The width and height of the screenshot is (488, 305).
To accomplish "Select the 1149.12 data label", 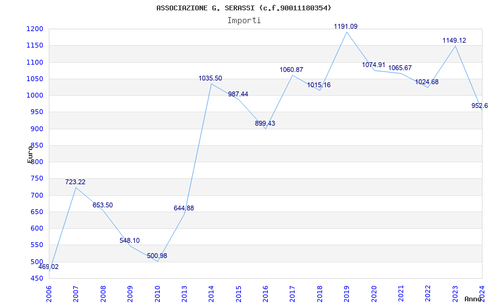I will [454, 40].
